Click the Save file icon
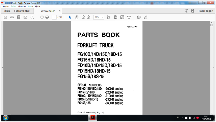 point(5,17)
